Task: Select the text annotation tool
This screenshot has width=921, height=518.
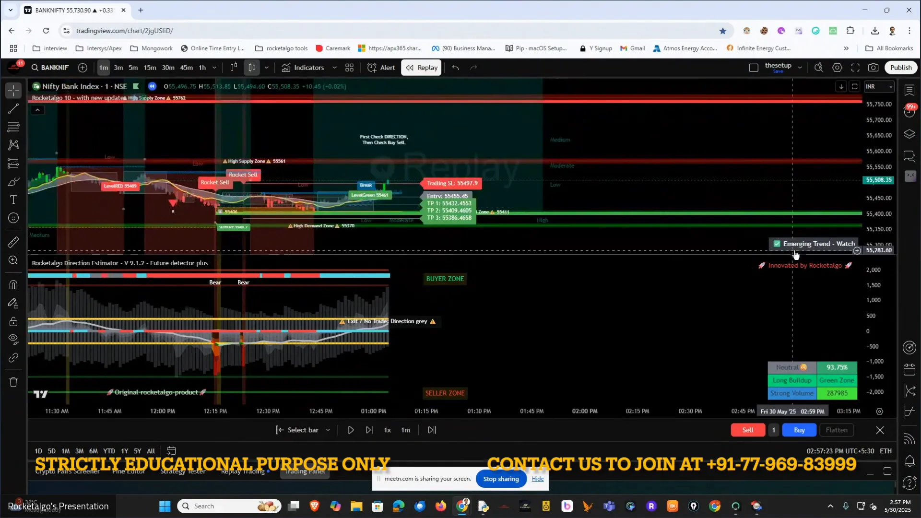Action: 13,200
